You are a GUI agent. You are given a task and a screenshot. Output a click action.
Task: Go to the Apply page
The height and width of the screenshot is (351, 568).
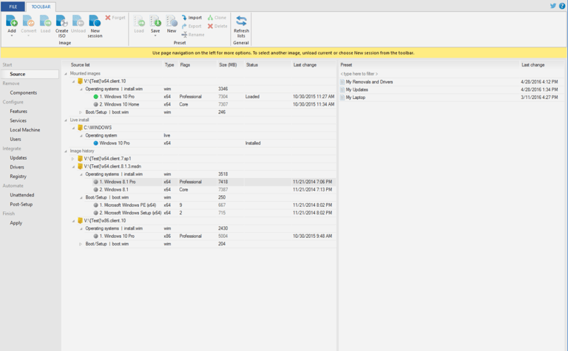[x=16, y=223]
